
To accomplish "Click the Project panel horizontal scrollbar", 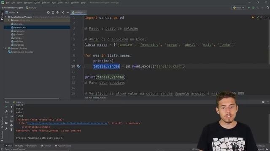I will point(32,99).
